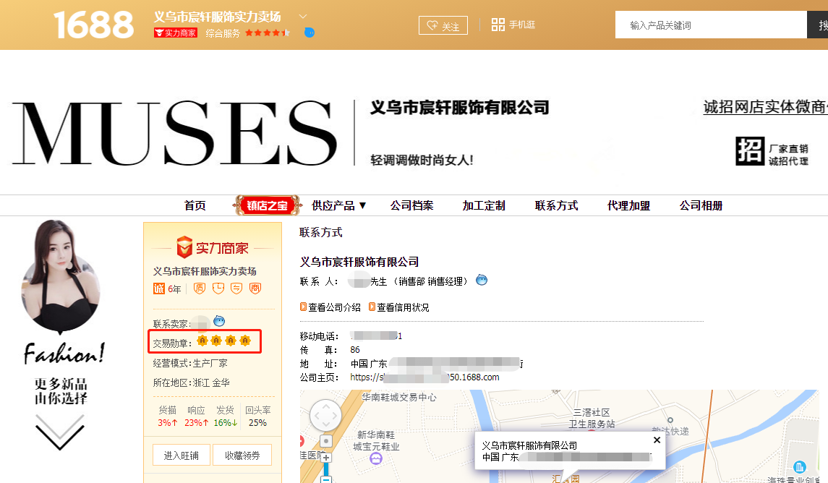
Task: Open the 公司档案 tab
Action: 411,205
